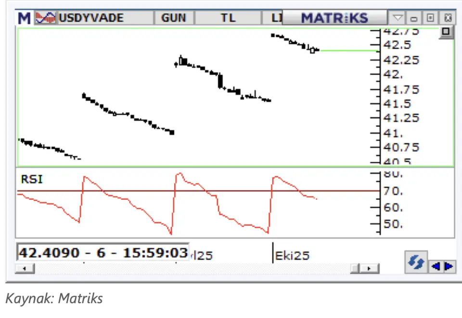Image resolution: width=462 pixels, height=318 pixels.
Task: Click the price and time info box
Action: 103,252
